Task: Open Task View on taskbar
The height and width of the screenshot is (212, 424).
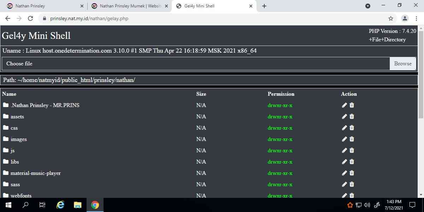Action: click(42, 205)
